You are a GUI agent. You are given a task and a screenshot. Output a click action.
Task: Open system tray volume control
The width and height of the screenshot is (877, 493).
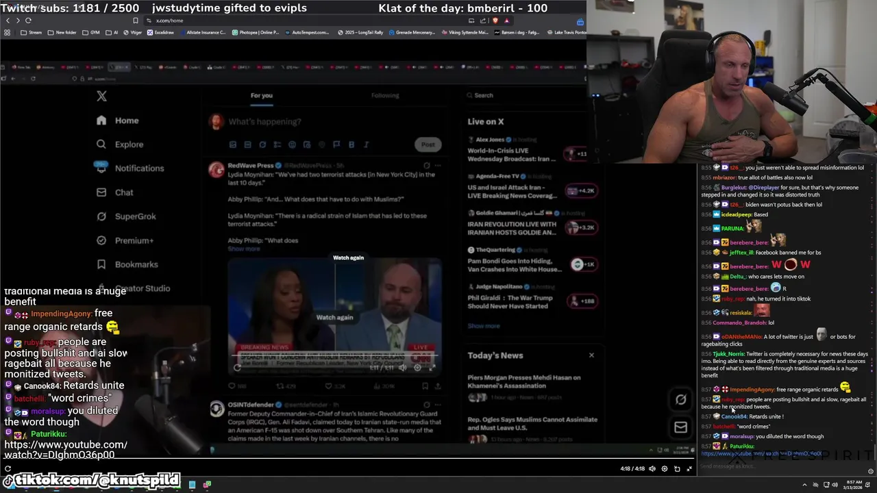tap(836, 485)
